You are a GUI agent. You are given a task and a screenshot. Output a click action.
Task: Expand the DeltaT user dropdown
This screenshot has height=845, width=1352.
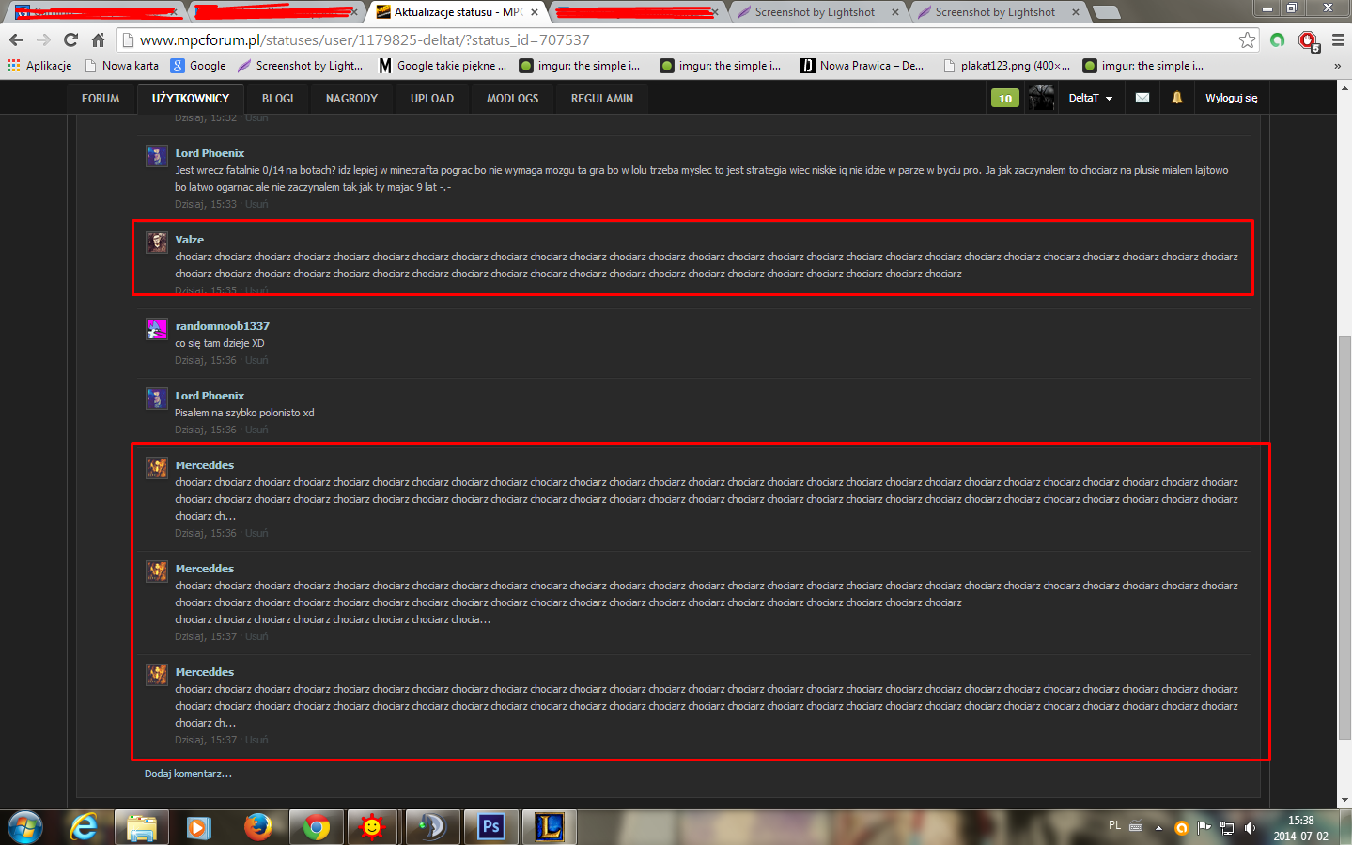(x=1091, y=98)
